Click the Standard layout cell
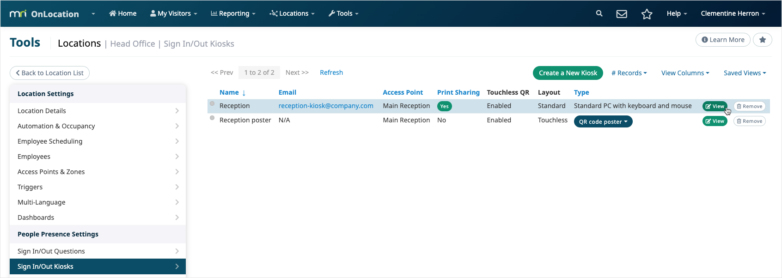 (552, 106)
